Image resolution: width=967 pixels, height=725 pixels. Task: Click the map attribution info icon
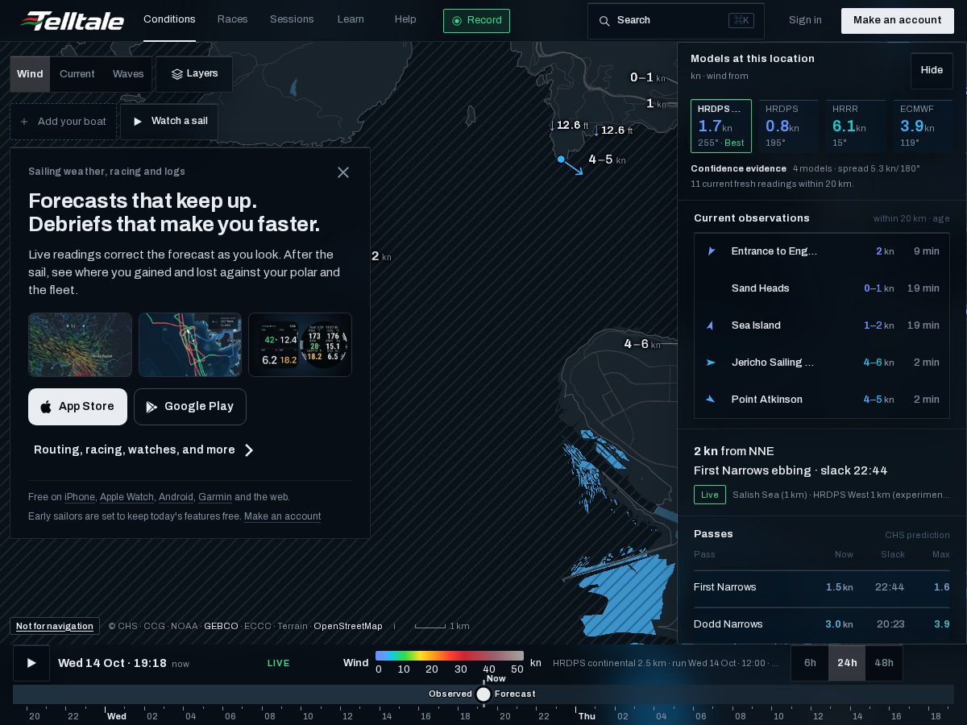click(394, 626)
